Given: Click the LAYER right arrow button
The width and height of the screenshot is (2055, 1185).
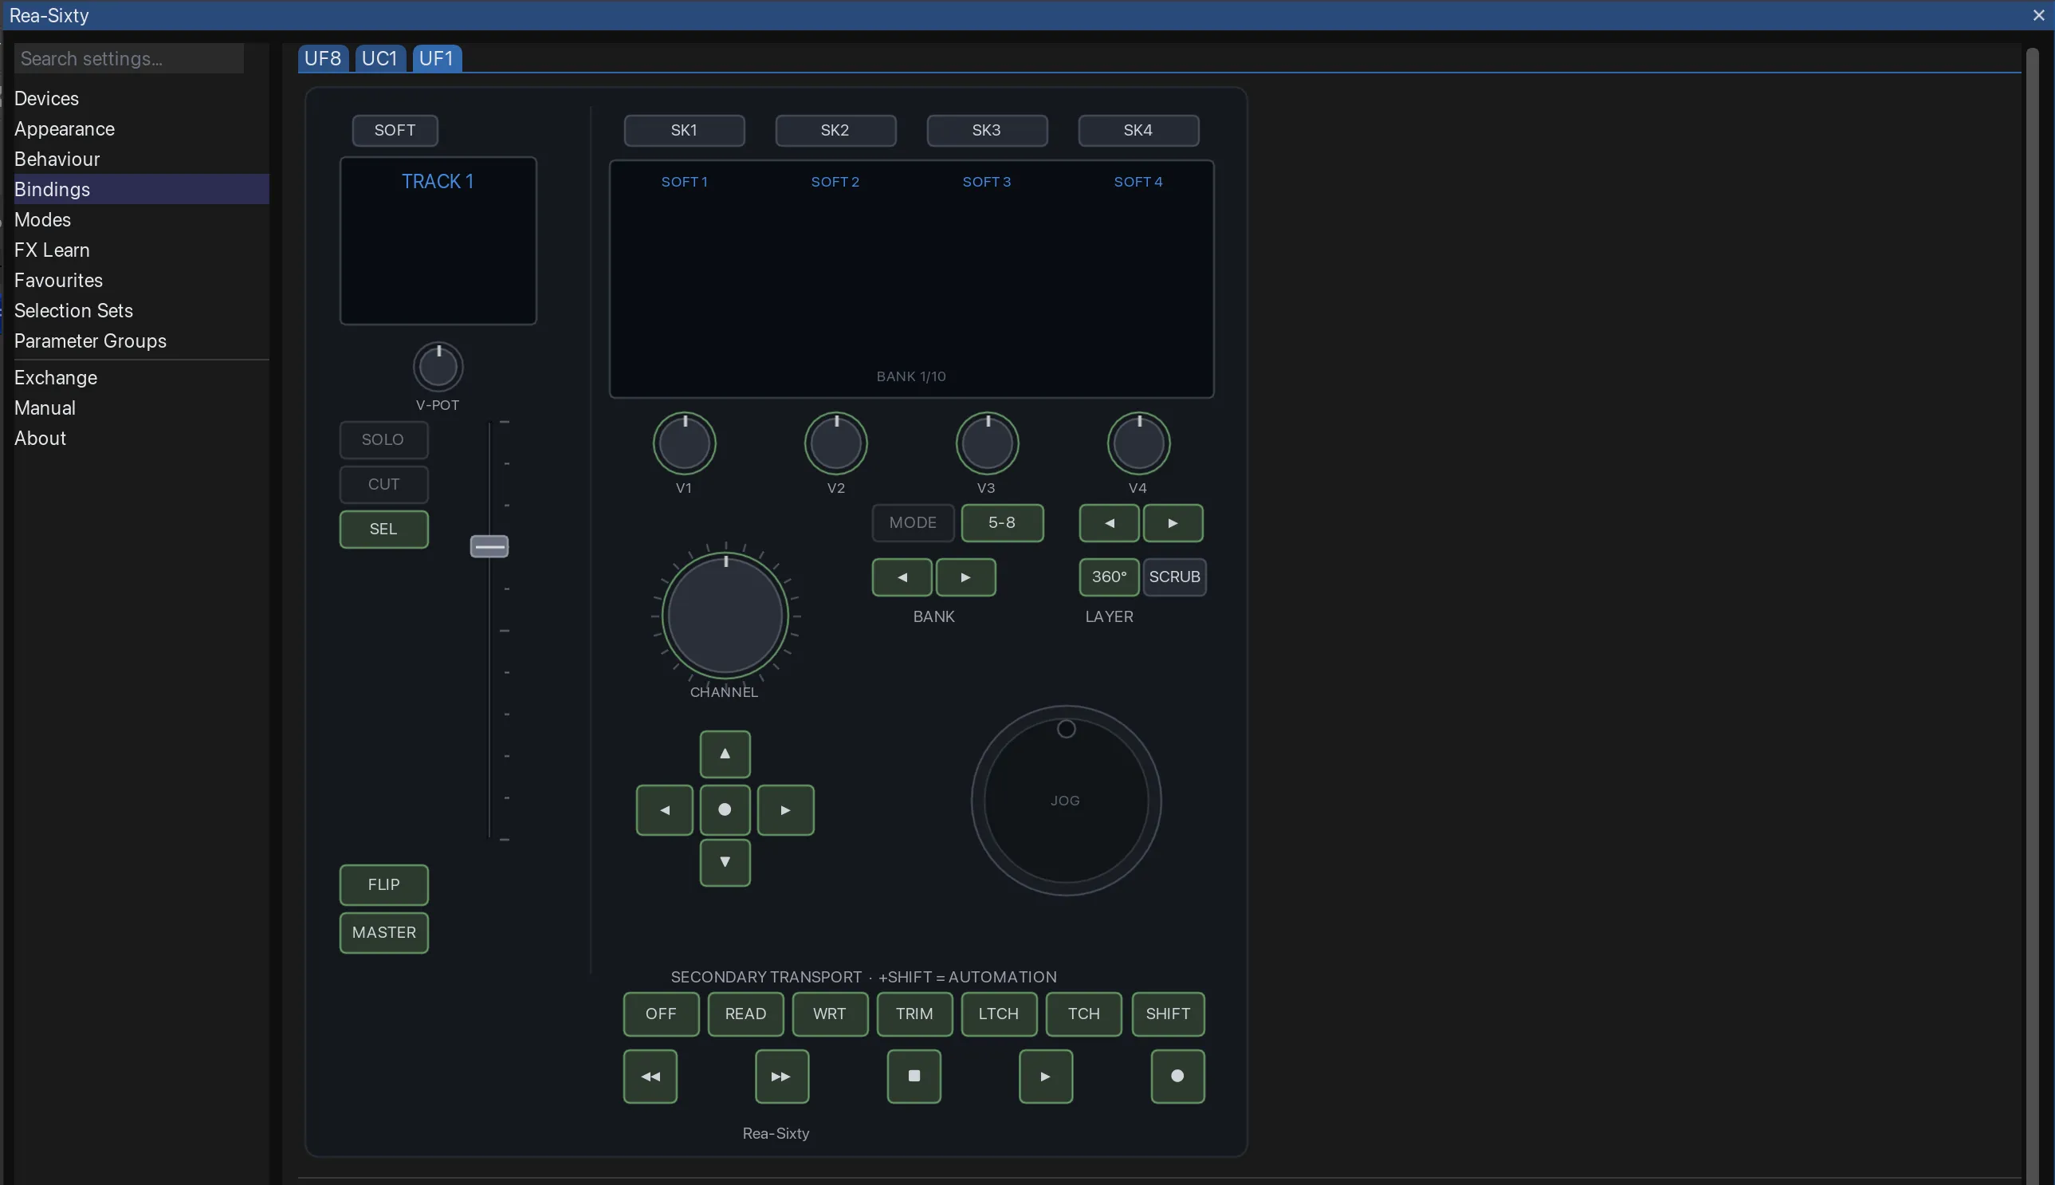Looking at the screenshot, I should pos(1173,523).
